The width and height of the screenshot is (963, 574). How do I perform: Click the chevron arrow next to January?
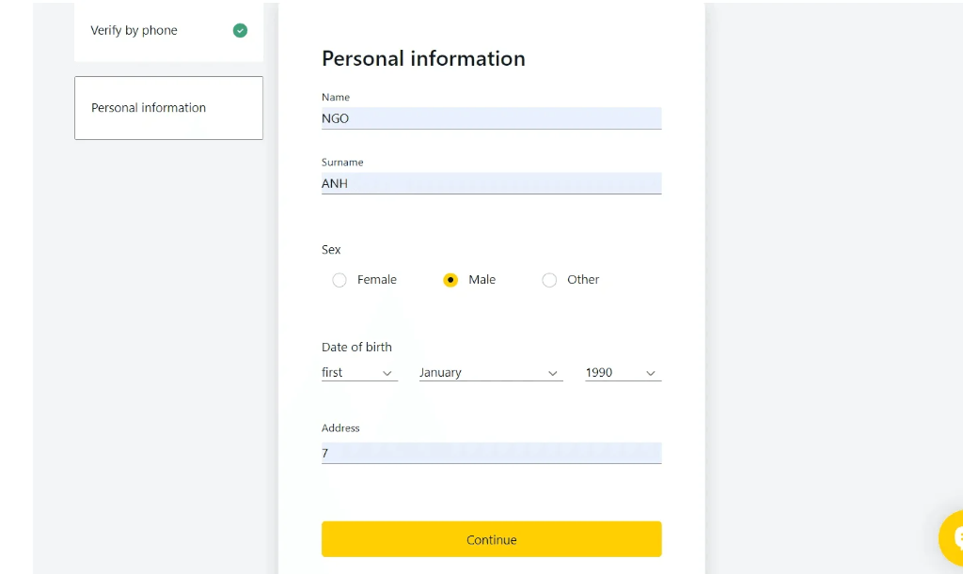click(x=554, y=373)
